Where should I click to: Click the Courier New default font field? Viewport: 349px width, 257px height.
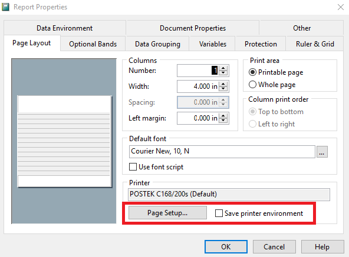pyautogui.click(x=222, y=152)
